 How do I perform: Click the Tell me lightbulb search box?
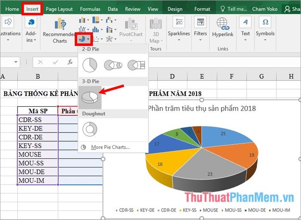[234, 9]
